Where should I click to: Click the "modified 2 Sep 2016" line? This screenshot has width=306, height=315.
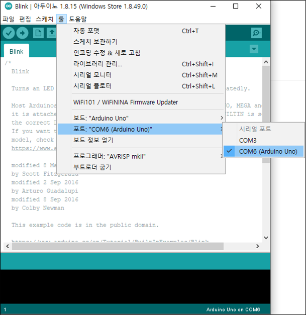click(45, 182)
